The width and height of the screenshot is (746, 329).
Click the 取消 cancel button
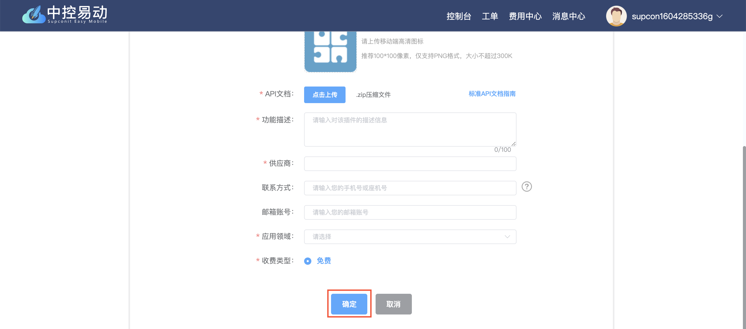coord(393,304)
